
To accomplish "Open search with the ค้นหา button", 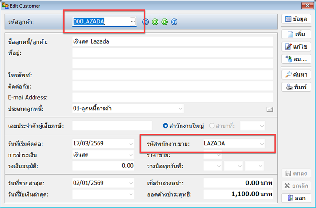I will [x=297, y=74].
